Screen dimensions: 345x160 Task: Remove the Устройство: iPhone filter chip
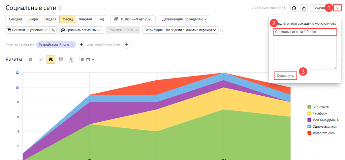pyautogui.click(x=72, y=45)
